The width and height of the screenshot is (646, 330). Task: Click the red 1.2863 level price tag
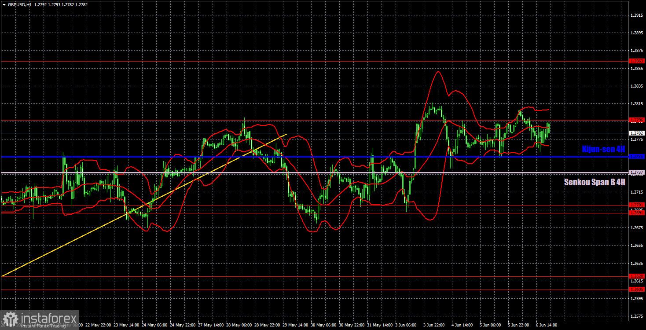pyautogui.click(x=637, y=61)
